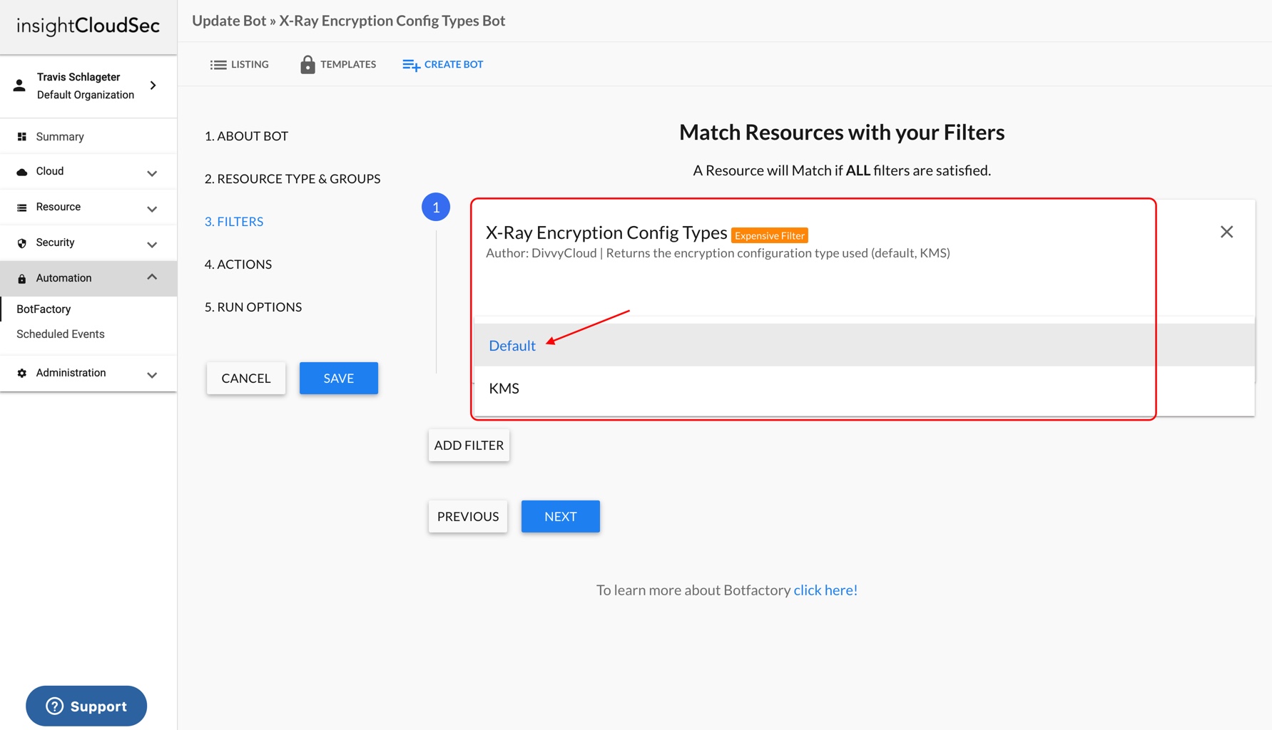Screen dimensions: 1272x730
Task: Click the Default Organization text
Action: click(86, 96)
